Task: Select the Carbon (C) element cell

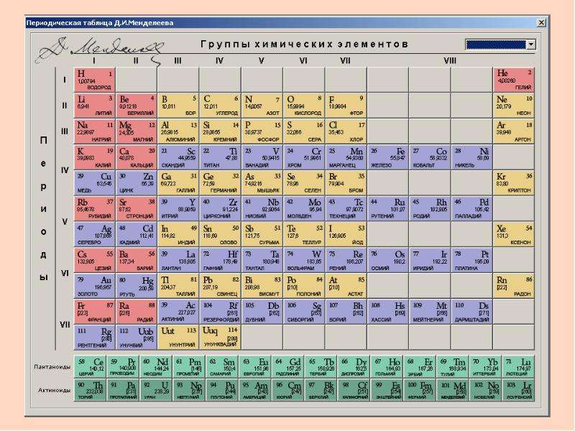Action: tap(221, 106)
